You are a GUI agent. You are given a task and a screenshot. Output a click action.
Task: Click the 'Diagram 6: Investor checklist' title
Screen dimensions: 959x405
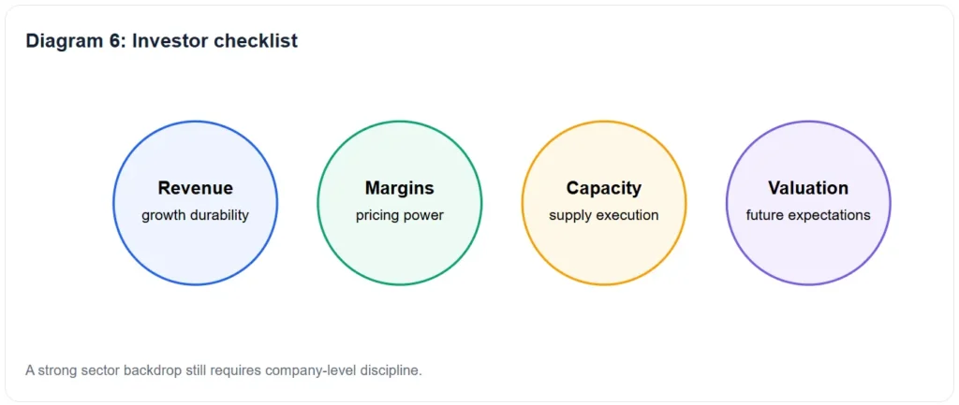[161, 41]
